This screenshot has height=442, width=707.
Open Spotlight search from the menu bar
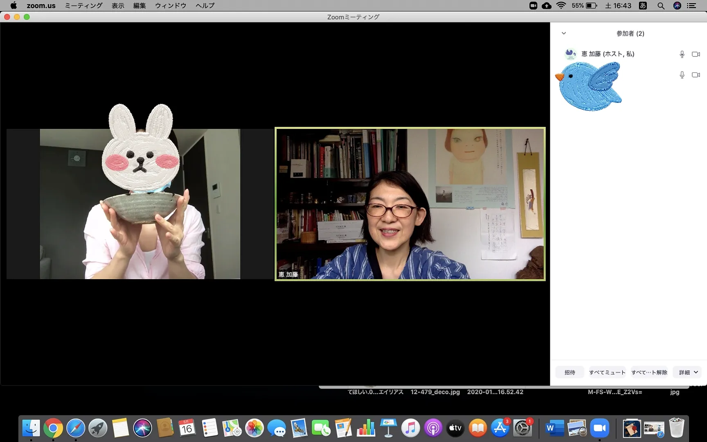click(x=660, y=5)
